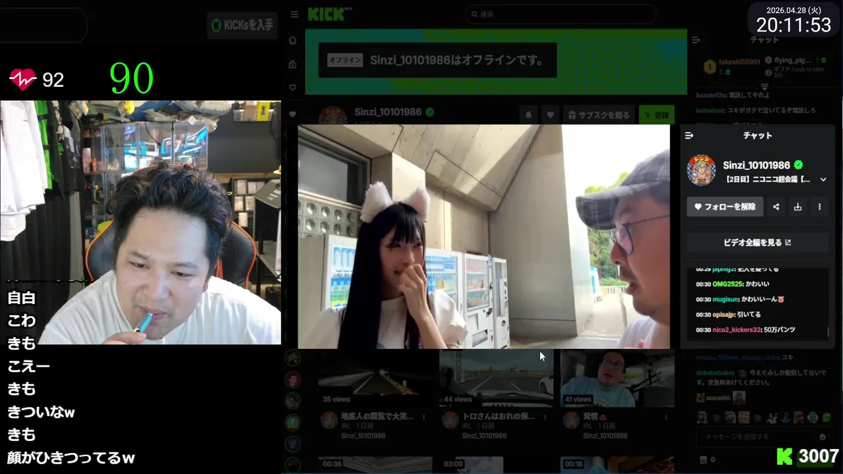The height and width of the screenshot is (474, 843).
Task: Toggle the channel notification bell
Action: pyautogui.click(x=528, y=115)
